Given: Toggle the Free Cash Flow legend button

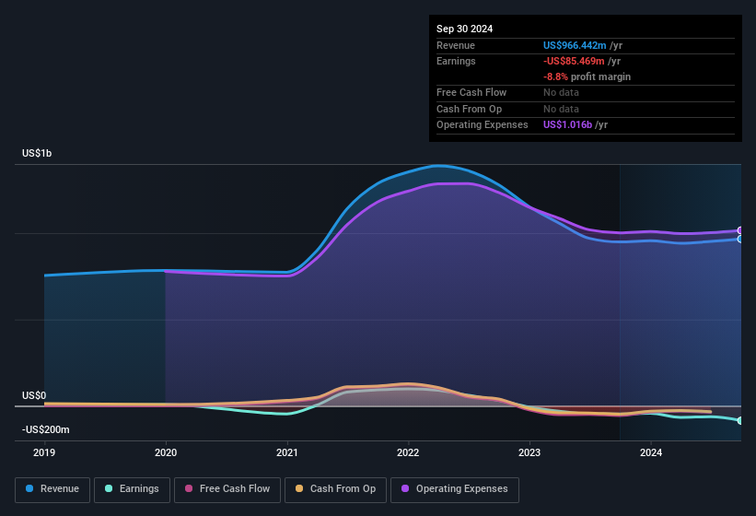Looking at the screenshot, I should coord(227,490).
